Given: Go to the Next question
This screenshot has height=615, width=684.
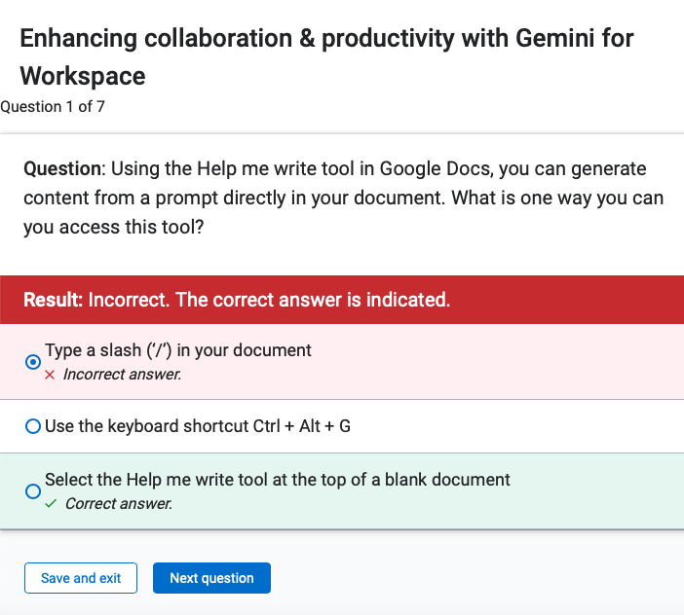Looking at the screenshot, I should pos(211,578).
